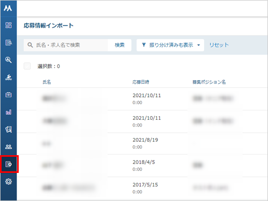Click the 検索 button

pos(119,45)
